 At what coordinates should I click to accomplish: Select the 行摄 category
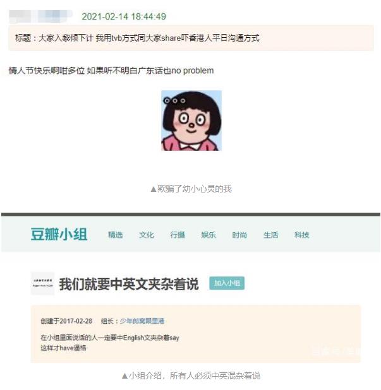[178, 235]
